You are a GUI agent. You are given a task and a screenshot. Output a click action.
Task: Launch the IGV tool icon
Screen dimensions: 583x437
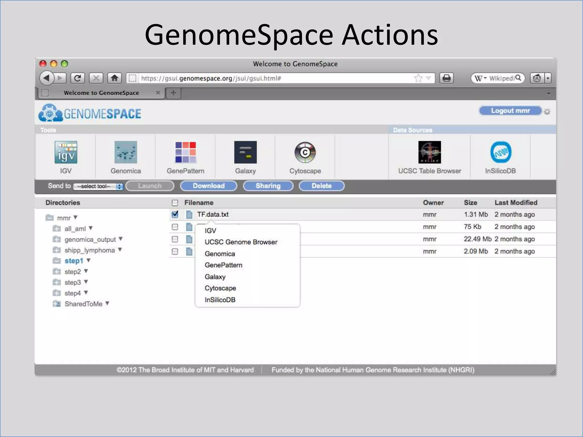pos(66,152)
